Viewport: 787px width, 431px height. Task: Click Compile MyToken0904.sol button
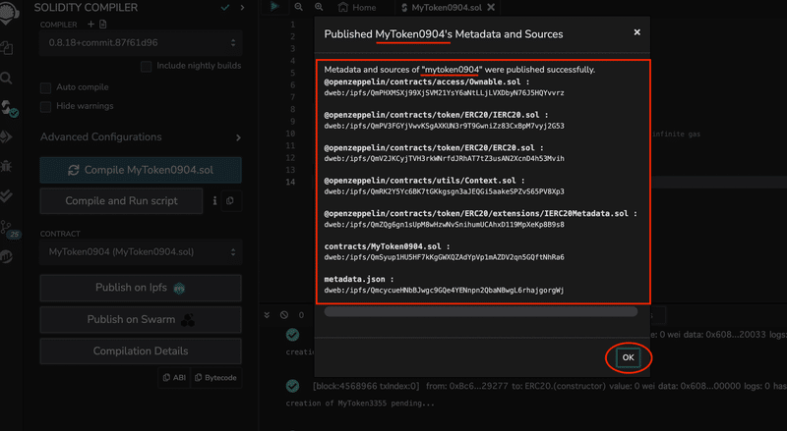click(141, 170)
